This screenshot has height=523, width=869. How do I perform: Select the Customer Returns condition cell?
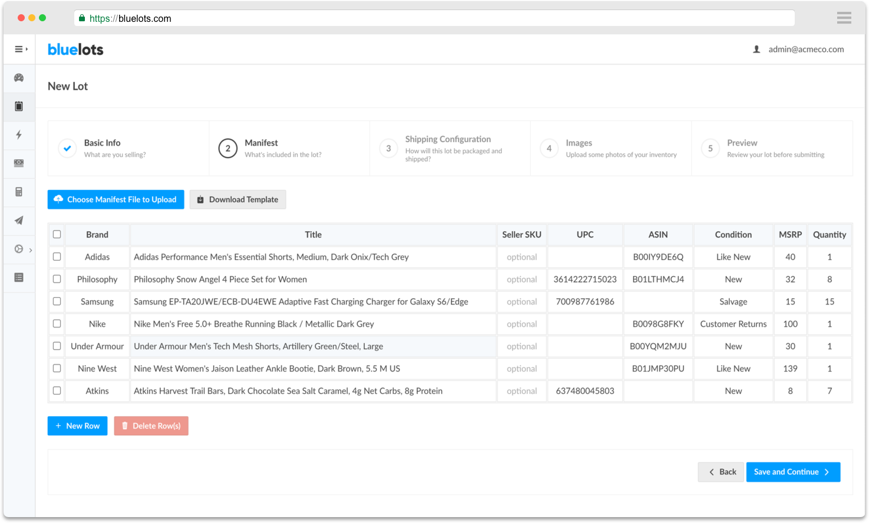[733, 324]
